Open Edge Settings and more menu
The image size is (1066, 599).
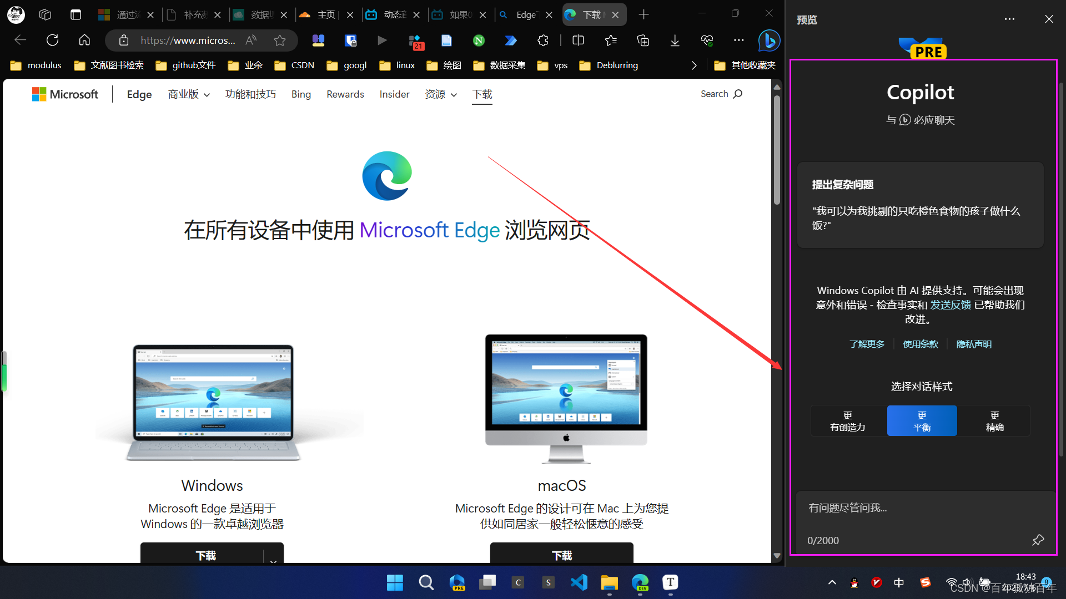pyautogui.click(x=738, y=40)
